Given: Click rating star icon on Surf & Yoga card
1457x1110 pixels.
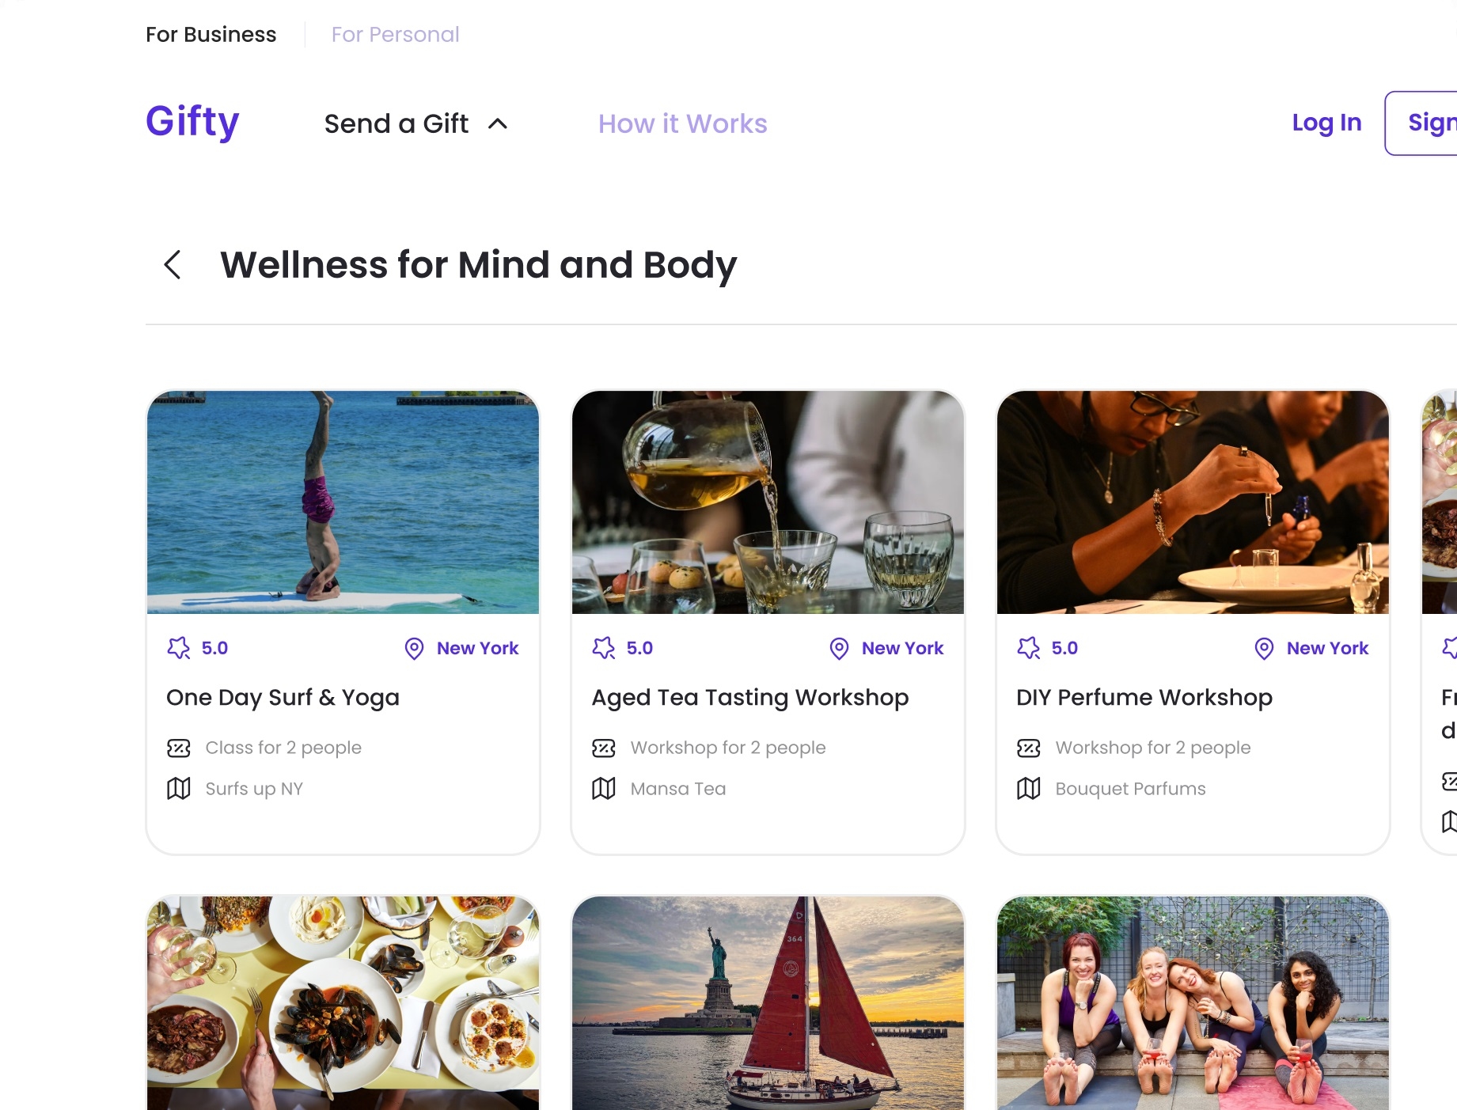Looking at the screenshot, I should tap(179, 648).
